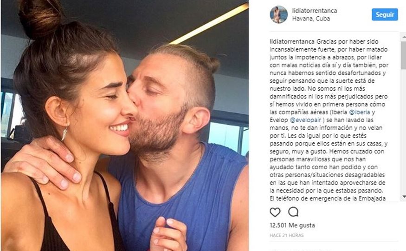
Task: Click the caption text paragraph
Action: pos(329,120)
